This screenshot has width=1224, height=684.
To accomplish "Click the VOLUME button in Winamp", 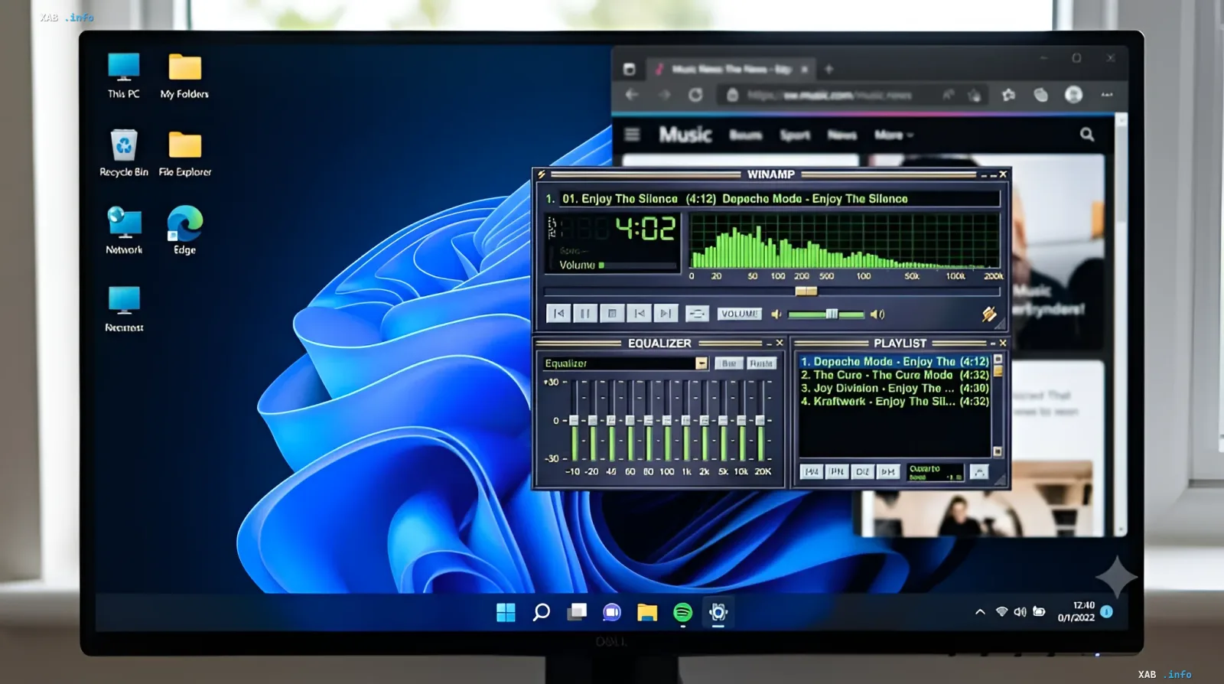I will tap(740, 314).
